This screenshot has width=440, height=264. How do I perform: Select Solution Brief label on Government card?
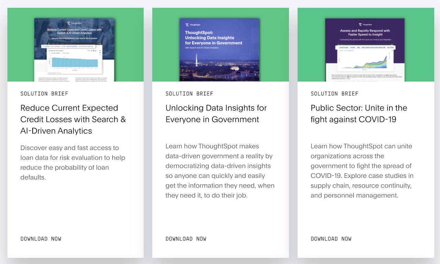click(189, 94)
